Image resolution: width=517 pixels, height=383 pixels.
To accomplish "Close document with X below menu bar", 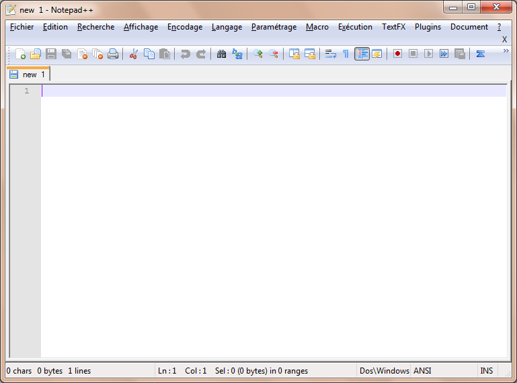I will (504, 40).
